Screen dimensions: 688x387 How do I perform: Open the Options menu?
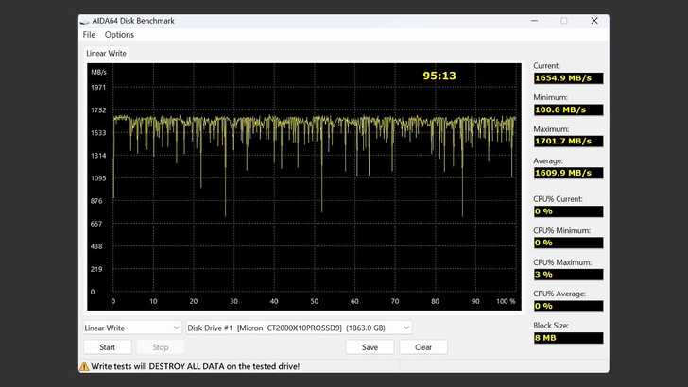pyautogui.click(x=119, y=35)
